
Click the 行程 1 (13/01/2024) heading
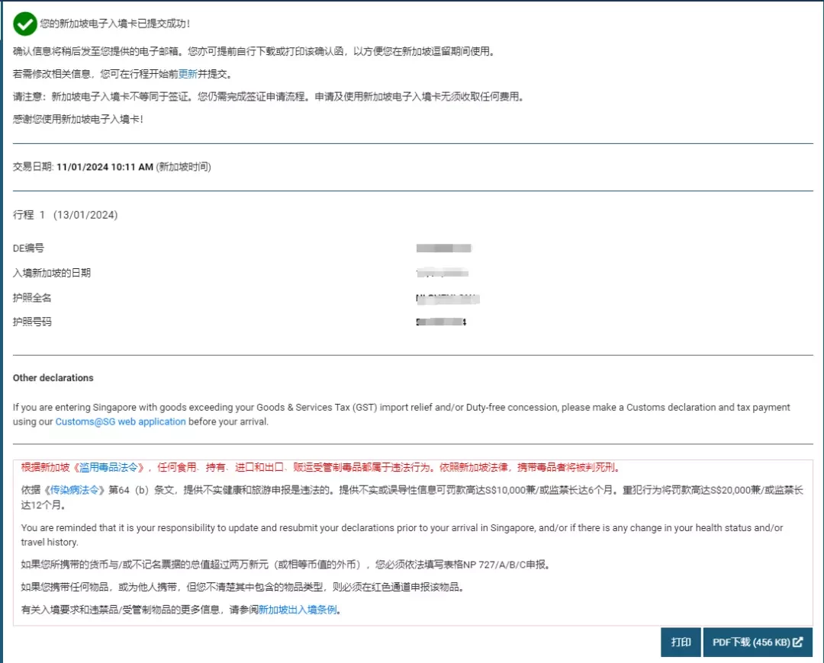coord(65,215)
